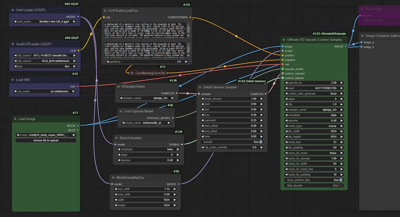Increase upscale_by using its right arrow
The height and width of the screenshot is (217, 400).
point(341,83)
